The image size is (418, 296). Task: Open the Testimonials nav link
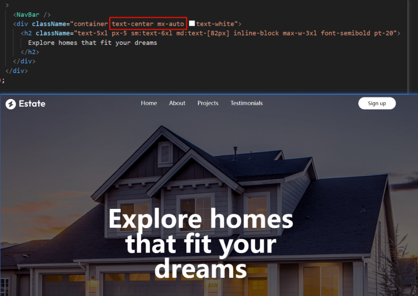pyautogui.click(x=246, y=103)
